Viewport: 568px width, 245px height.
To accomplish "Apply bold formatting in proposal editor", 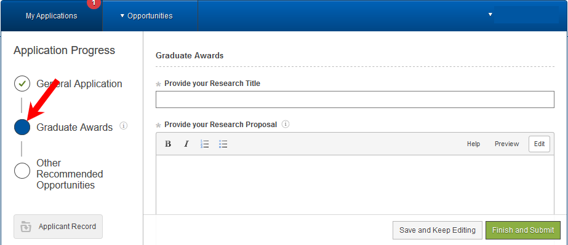I will click(168, 144).
